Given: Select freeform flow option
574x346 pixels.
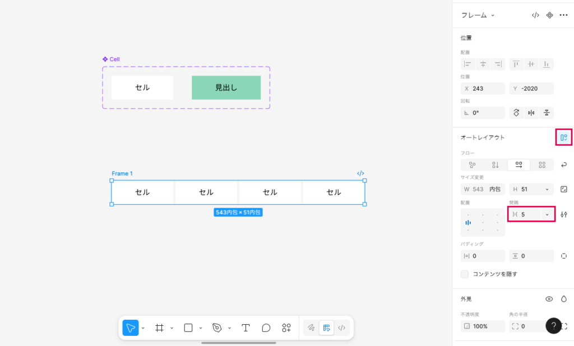Looking at the screenshot, I should click(x=472, y=165).
